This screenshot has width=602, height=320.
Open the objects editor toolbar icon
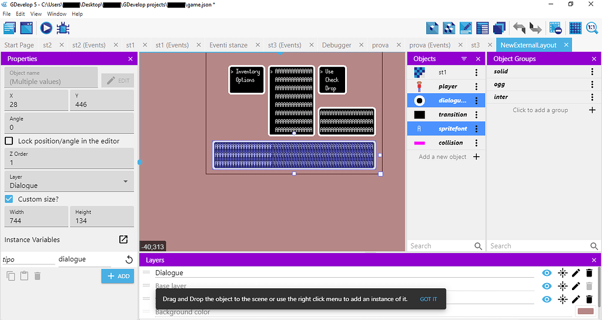[432, 28]
